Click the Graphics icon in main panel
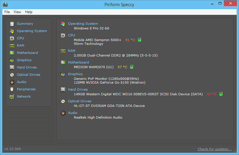This screenshot has height=155, width=239. [x=63, y=74]
